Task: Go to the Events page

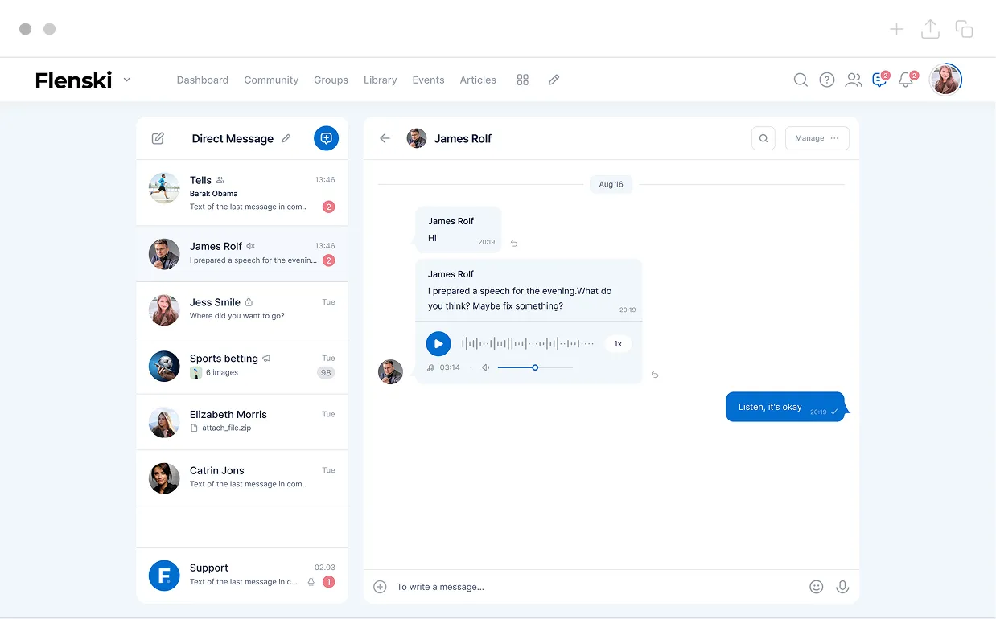Action: 428,80
